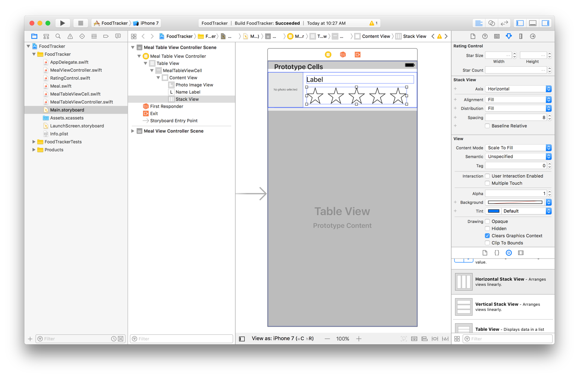The image size is (579, 379).
Task: Select Name Label in outline
Action: 188,92
